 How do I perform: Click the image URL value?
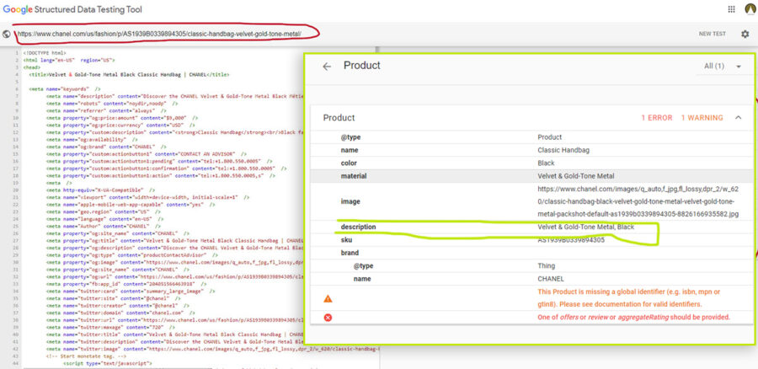click(x=638, y=201)
